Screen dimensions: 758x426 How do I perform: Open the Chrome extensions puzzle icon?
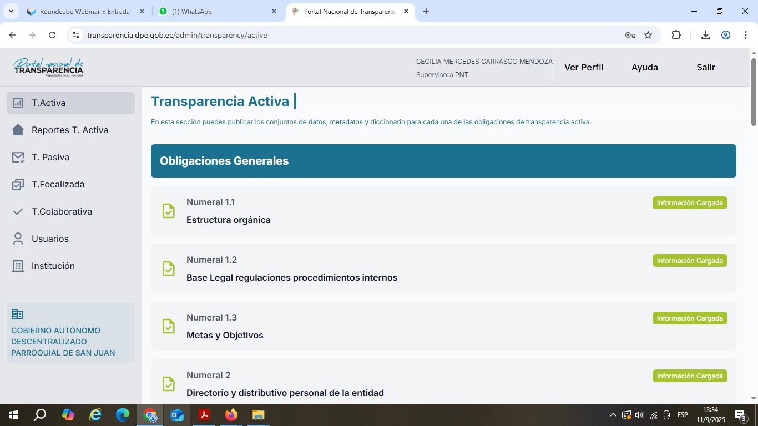[x=676, y=35]
